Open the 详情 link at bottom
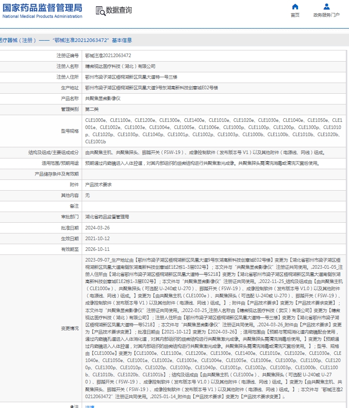Screen dimensions: 349x408 click(90, 406)
